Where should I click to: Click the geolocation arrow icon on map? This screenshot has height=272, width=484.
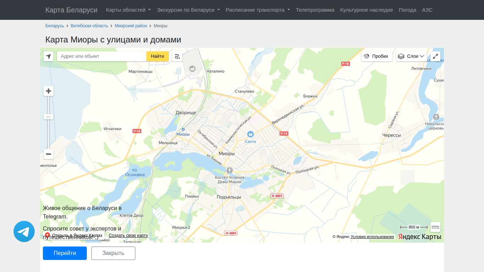click(x=49, y=56)
